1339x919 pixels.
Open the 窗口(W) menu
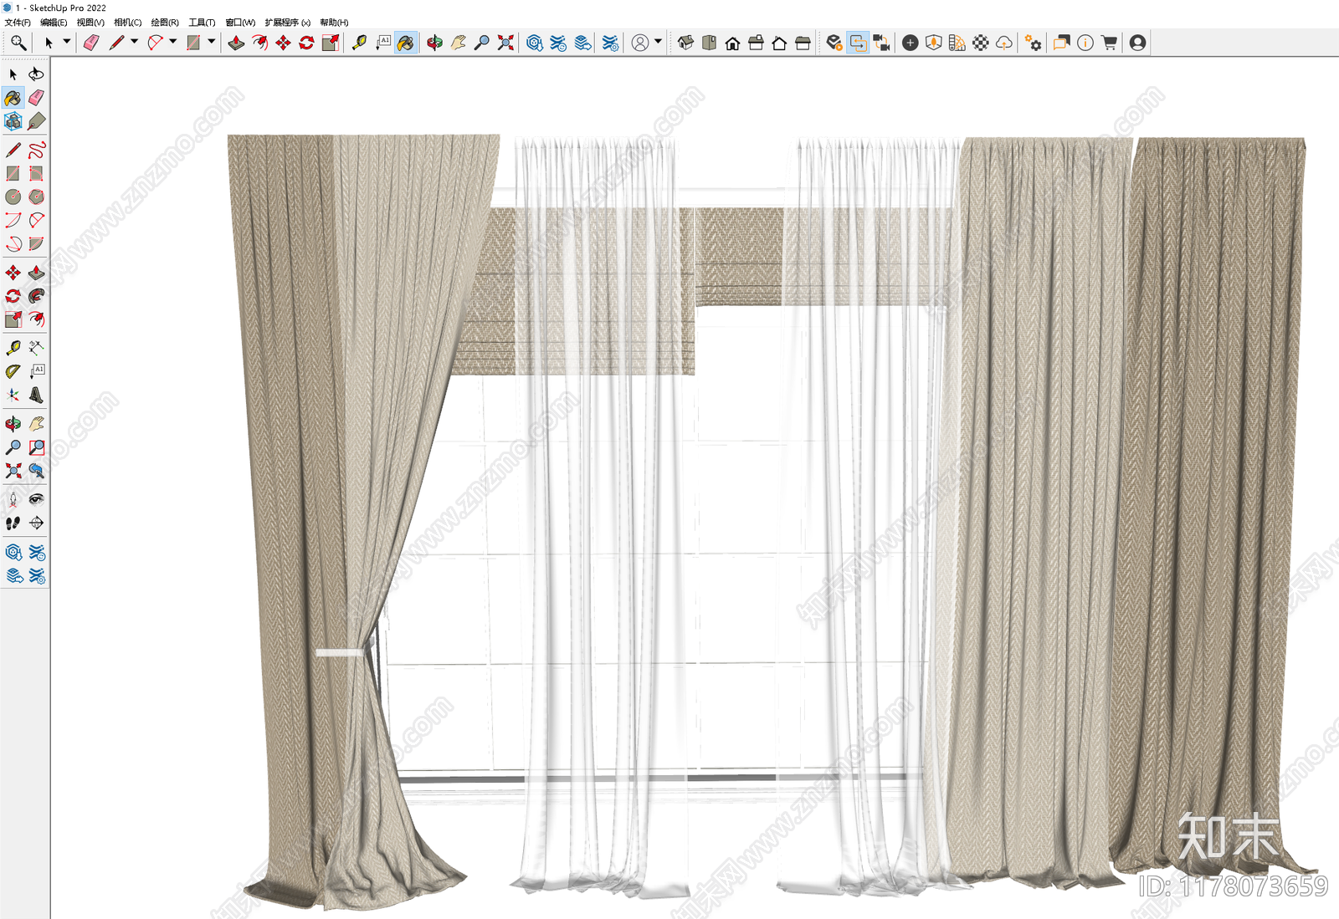(x=240, y=23)
